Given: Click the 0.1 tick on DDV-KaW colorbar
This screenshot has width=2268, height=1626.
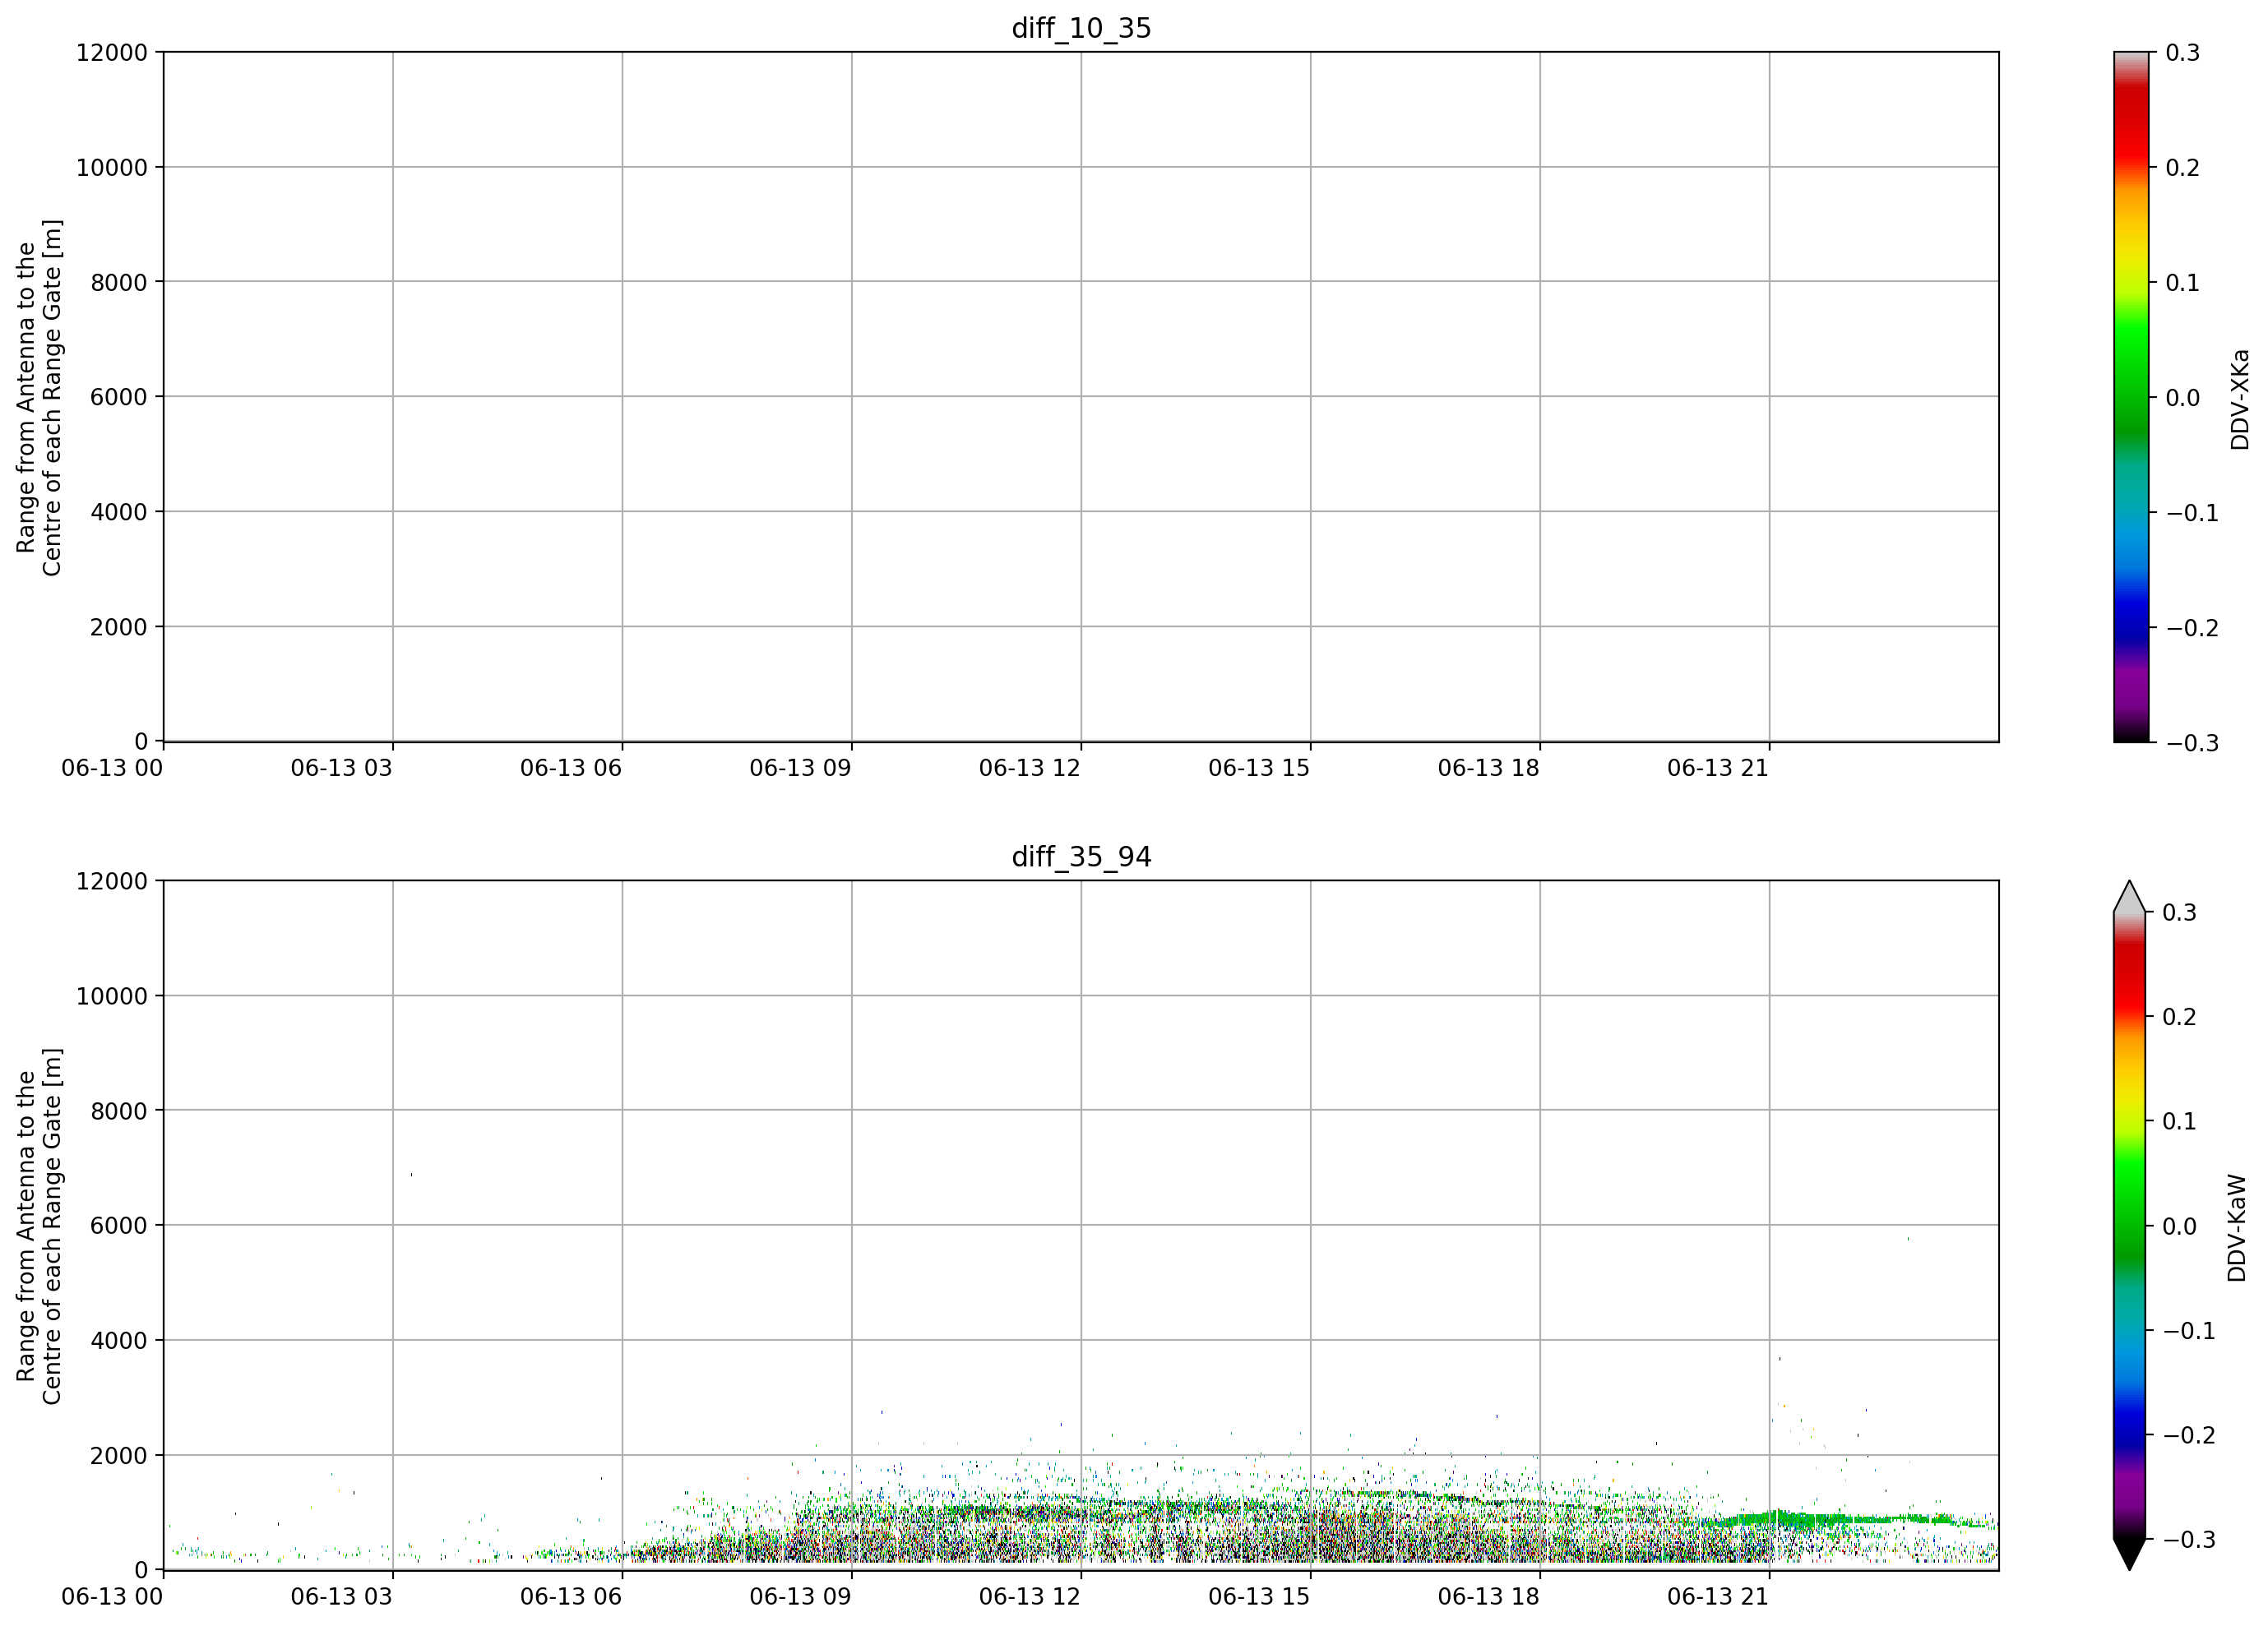Looking at the screenshot, I should [2180, 1121].
